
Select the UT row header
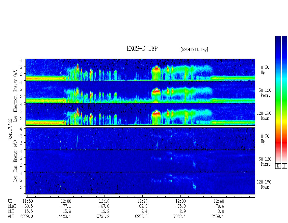(x=10, y=201)
